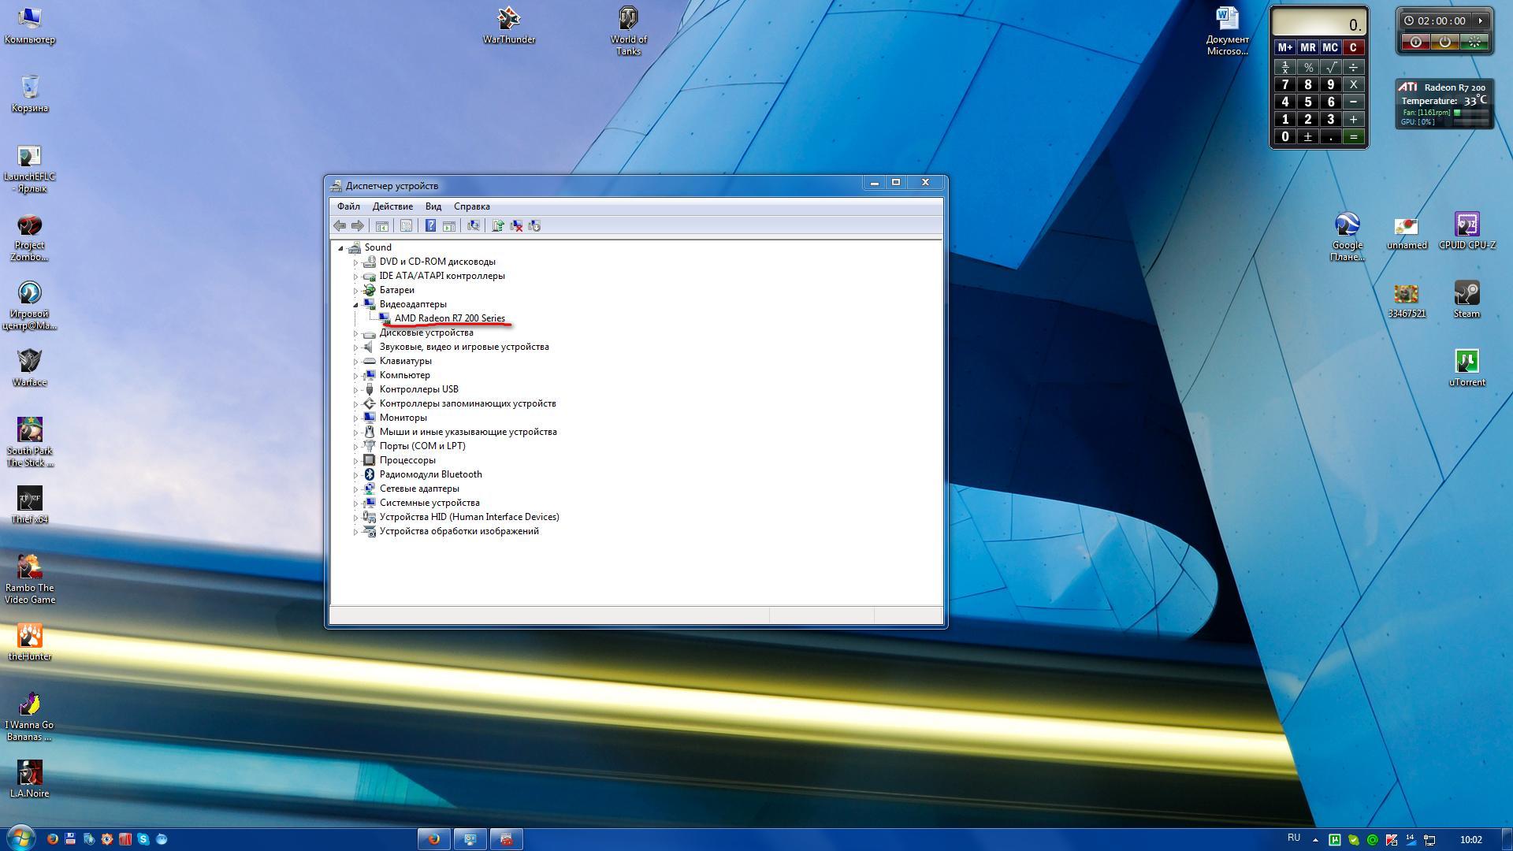Click the Update driver software toolbar icon
Image resolution: width=1513 pixels, height=851 pixels.
[x=498, y=226]
